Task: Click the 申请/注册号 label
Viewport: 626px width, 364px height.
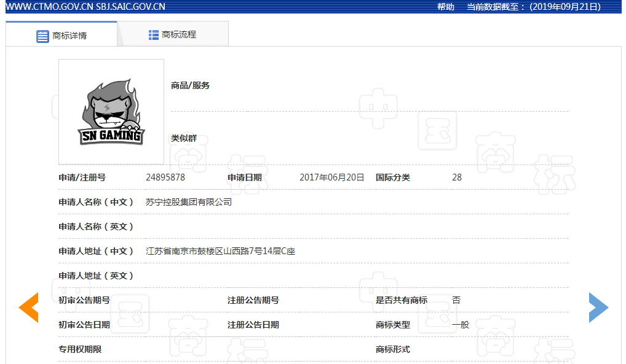Action: (82, 177)
